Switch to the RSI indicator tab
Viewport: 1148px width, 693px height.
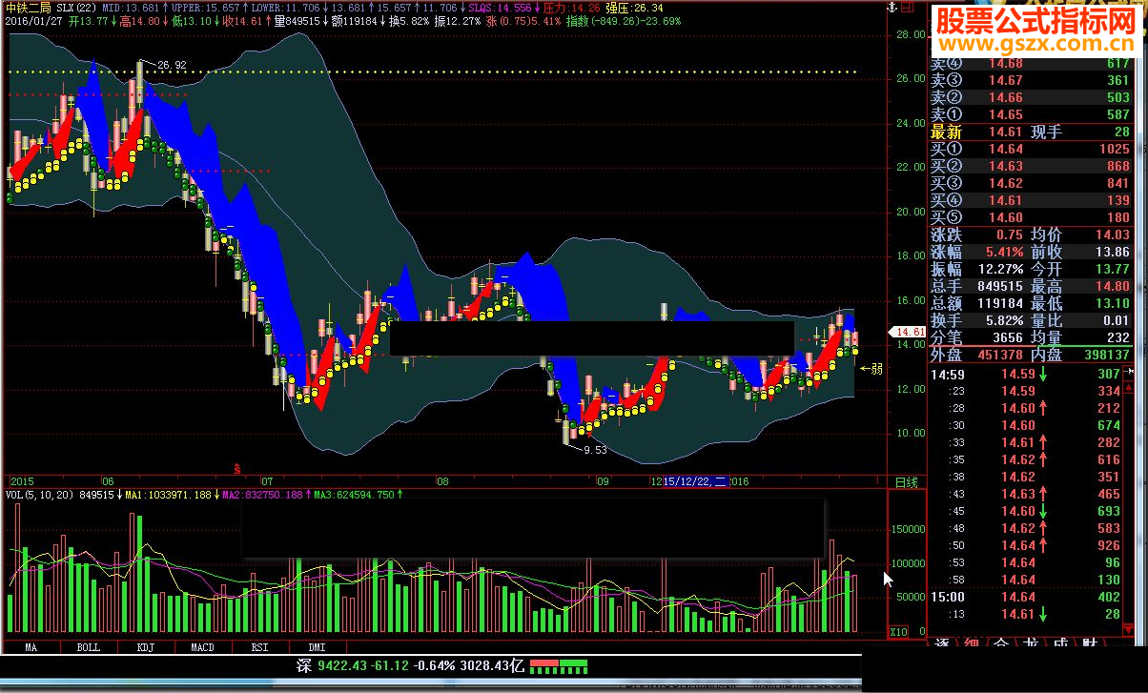click(258, 647)
